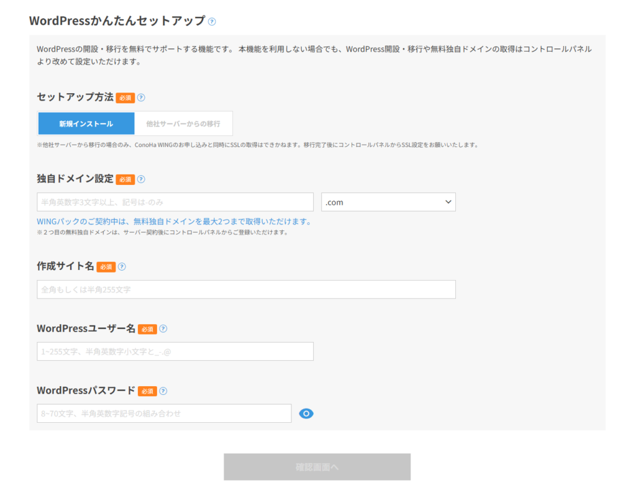Open help tooltip for WordPressユーザー名
This screenshot has height=501, width=636.
tap(163, 329)
